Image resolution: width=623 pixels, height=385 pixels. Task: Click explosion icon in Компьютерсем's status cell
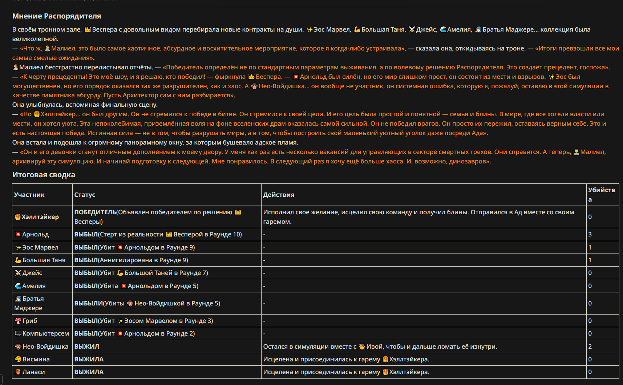coord(120,333)
